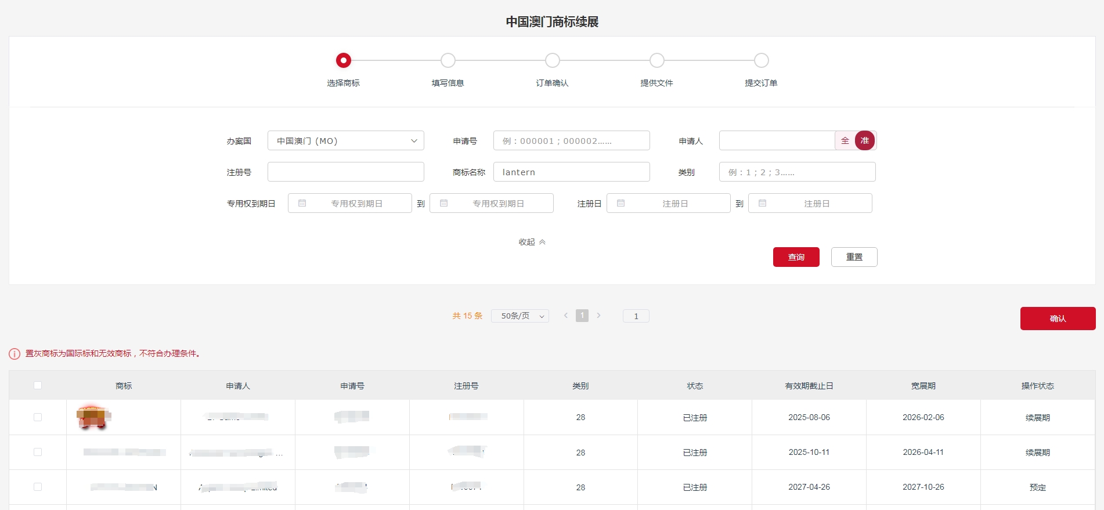Check the row expiring 2027-04-26
This screenshot has height=510, width=1104.
tap(38, 487)
